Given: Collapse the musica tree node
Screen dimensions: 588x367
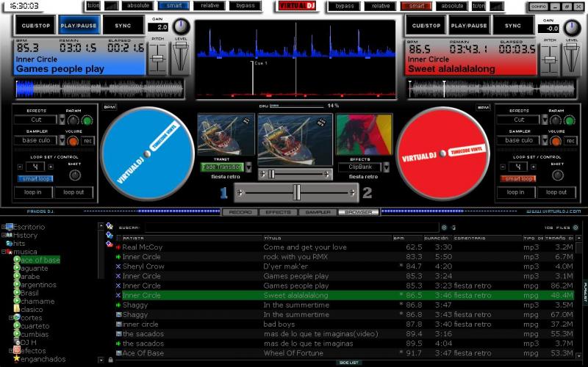Looking at the screenshot, I should (x=4, y=252).
